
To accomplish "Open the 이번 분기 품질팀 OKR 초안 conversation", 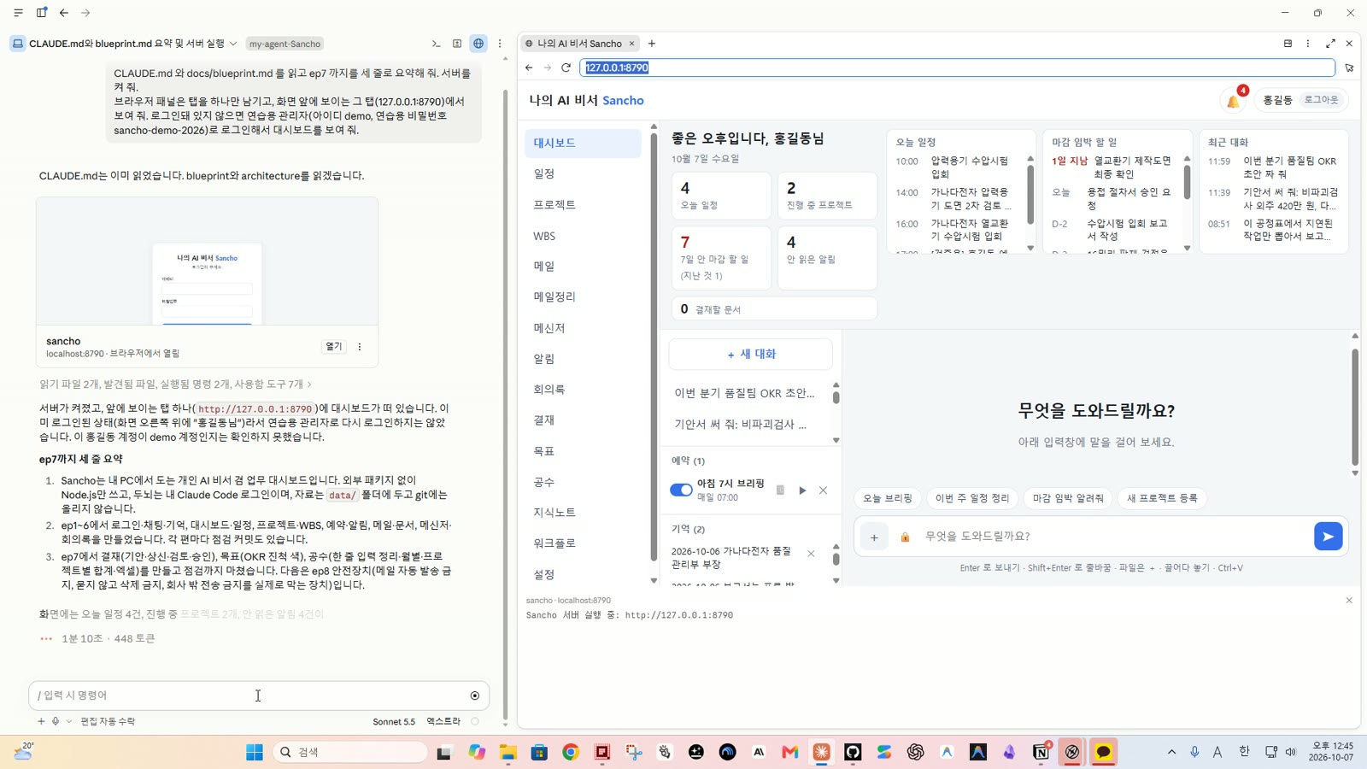I will (x=745, y=393).
